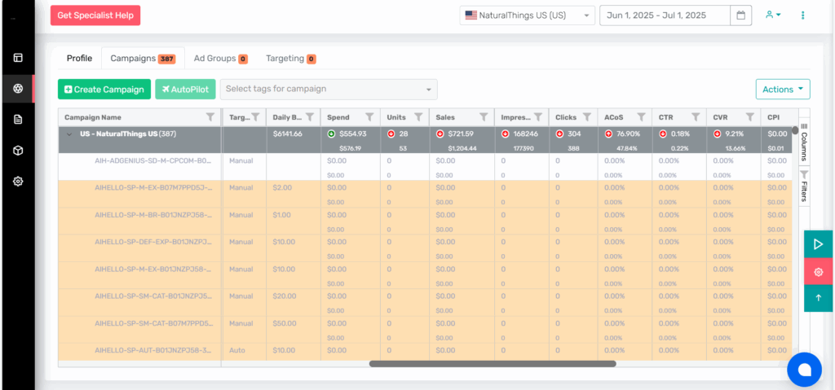
Task: Sort by the CPI column header
Action: [x=773, y=117]
